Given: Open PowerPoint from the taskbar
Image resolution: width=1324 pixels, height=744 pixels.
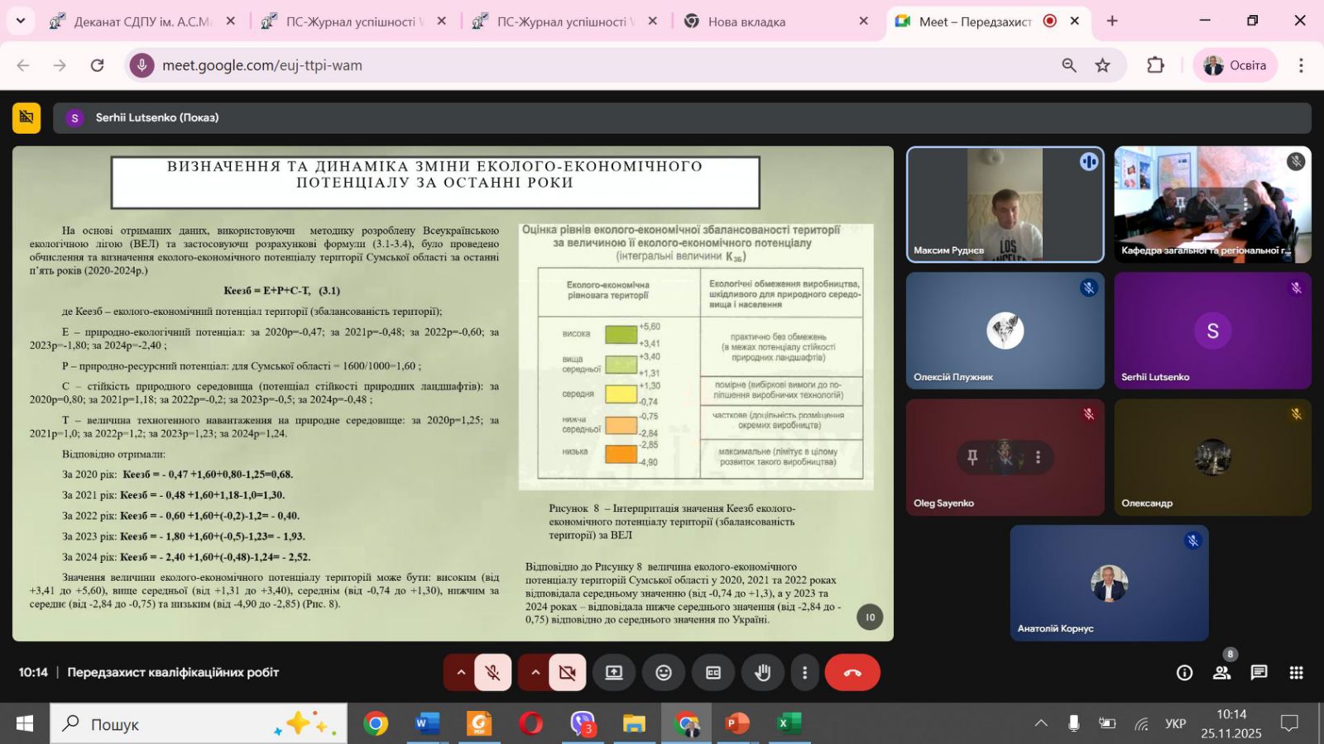Looking at the screenshot, I should [736, 724].
